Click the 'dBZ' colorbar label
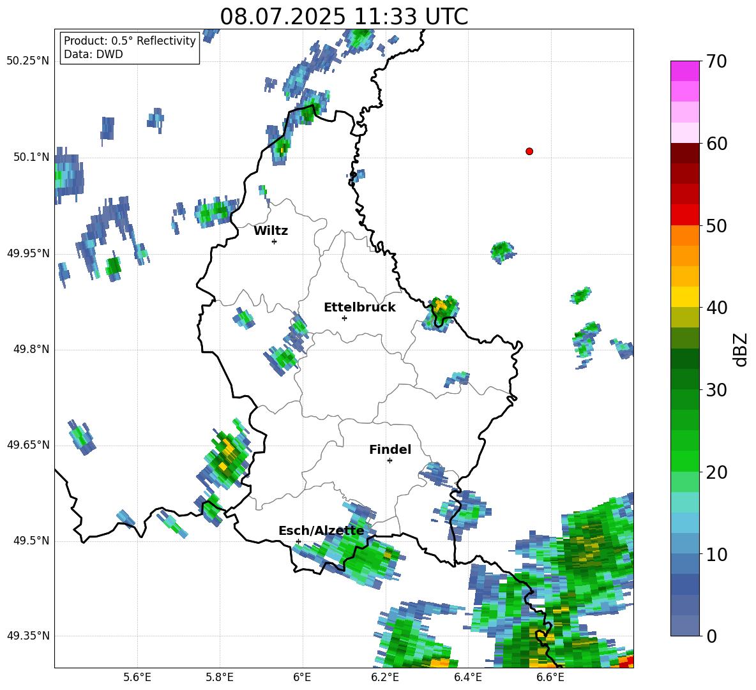 pyautogui.click(x=740, y=349)
